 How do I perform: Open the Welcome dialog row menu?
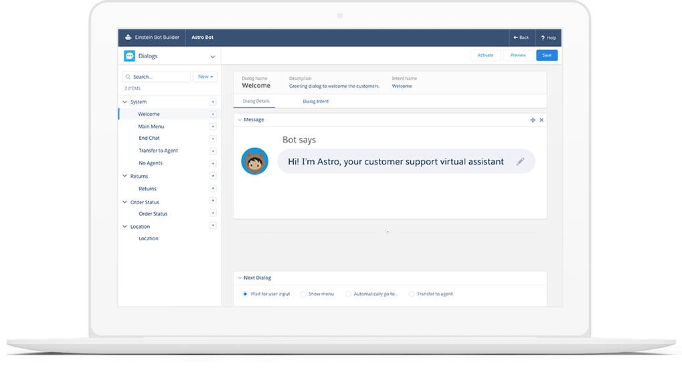click(213, 114)
